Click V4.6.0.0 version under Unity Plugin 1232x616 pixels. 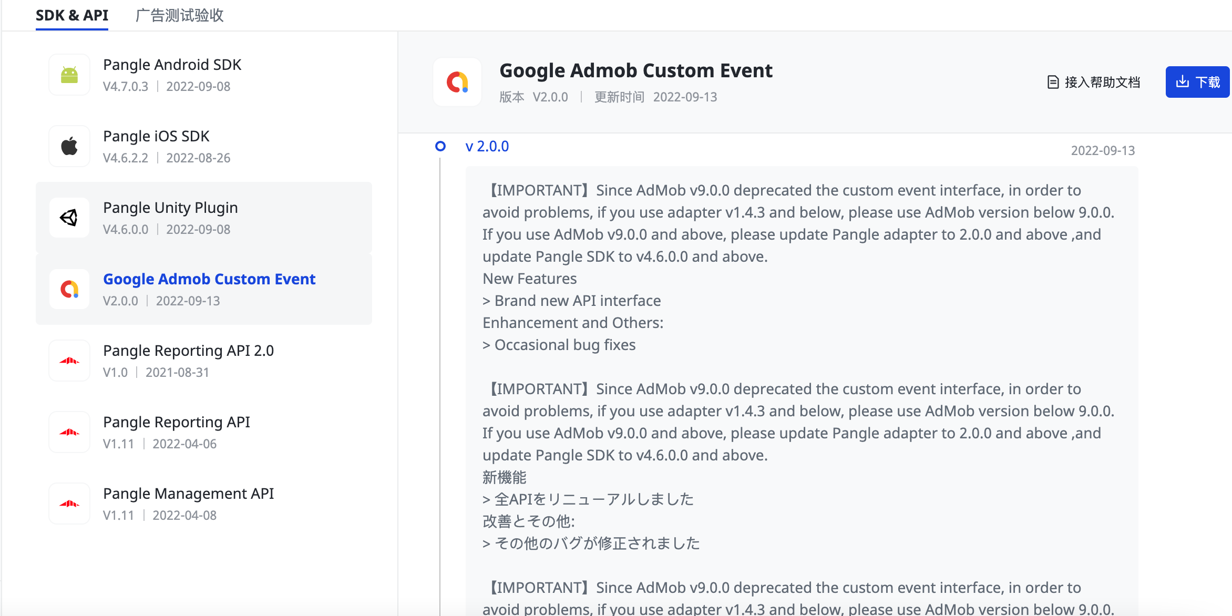coord(126,229)
